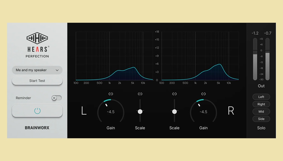Toggle link icon above left Scale slider
This screenshot has width=283, height=161.
click(140, 94)
